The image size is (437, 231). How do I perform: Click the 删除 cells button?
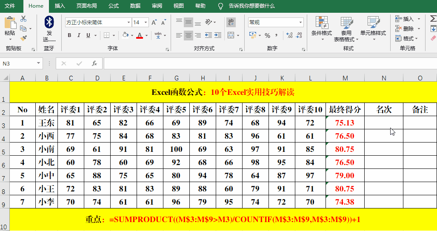[x=404, y=29]
